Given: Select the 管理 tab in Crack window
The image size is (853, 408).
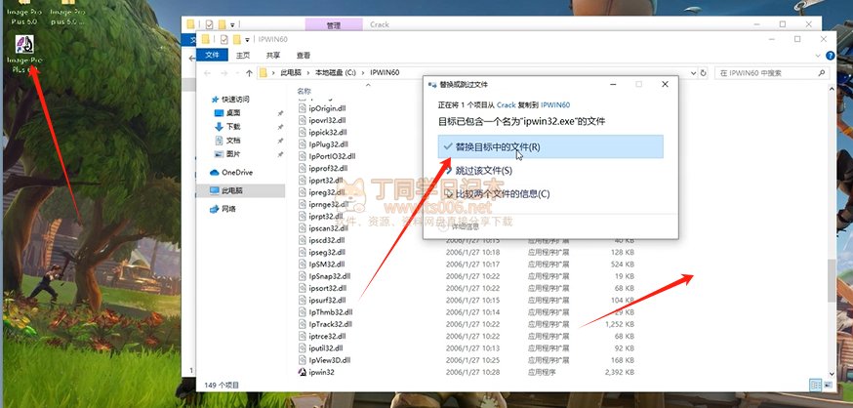Looking at the screenshot, I should tap(334, 25).
